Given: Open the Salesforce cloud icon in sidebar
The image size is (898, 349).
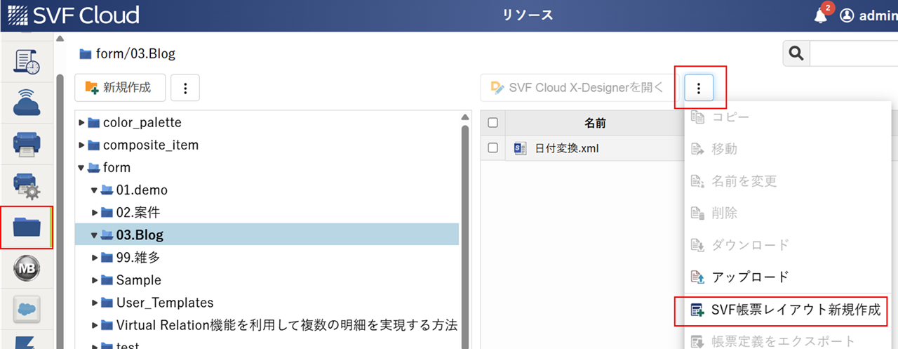Looking at the screenshot, I should (27, 308).
